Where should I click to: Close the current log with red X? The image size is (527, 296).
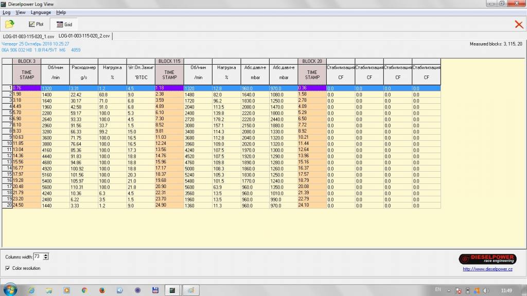tap(519, 24)
